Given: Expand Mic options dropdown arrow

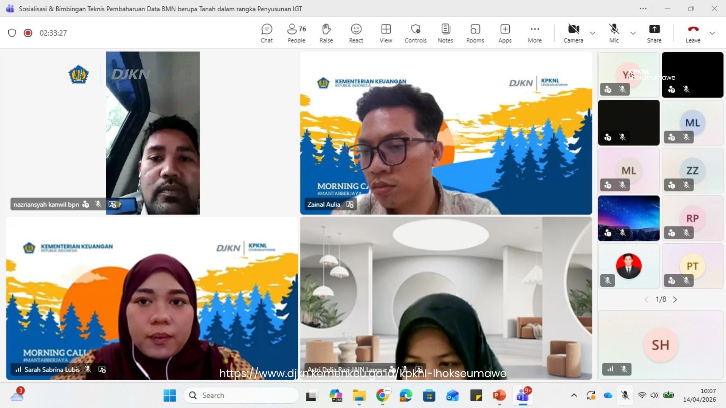Looking at the screenshot, I should point(633,33).
